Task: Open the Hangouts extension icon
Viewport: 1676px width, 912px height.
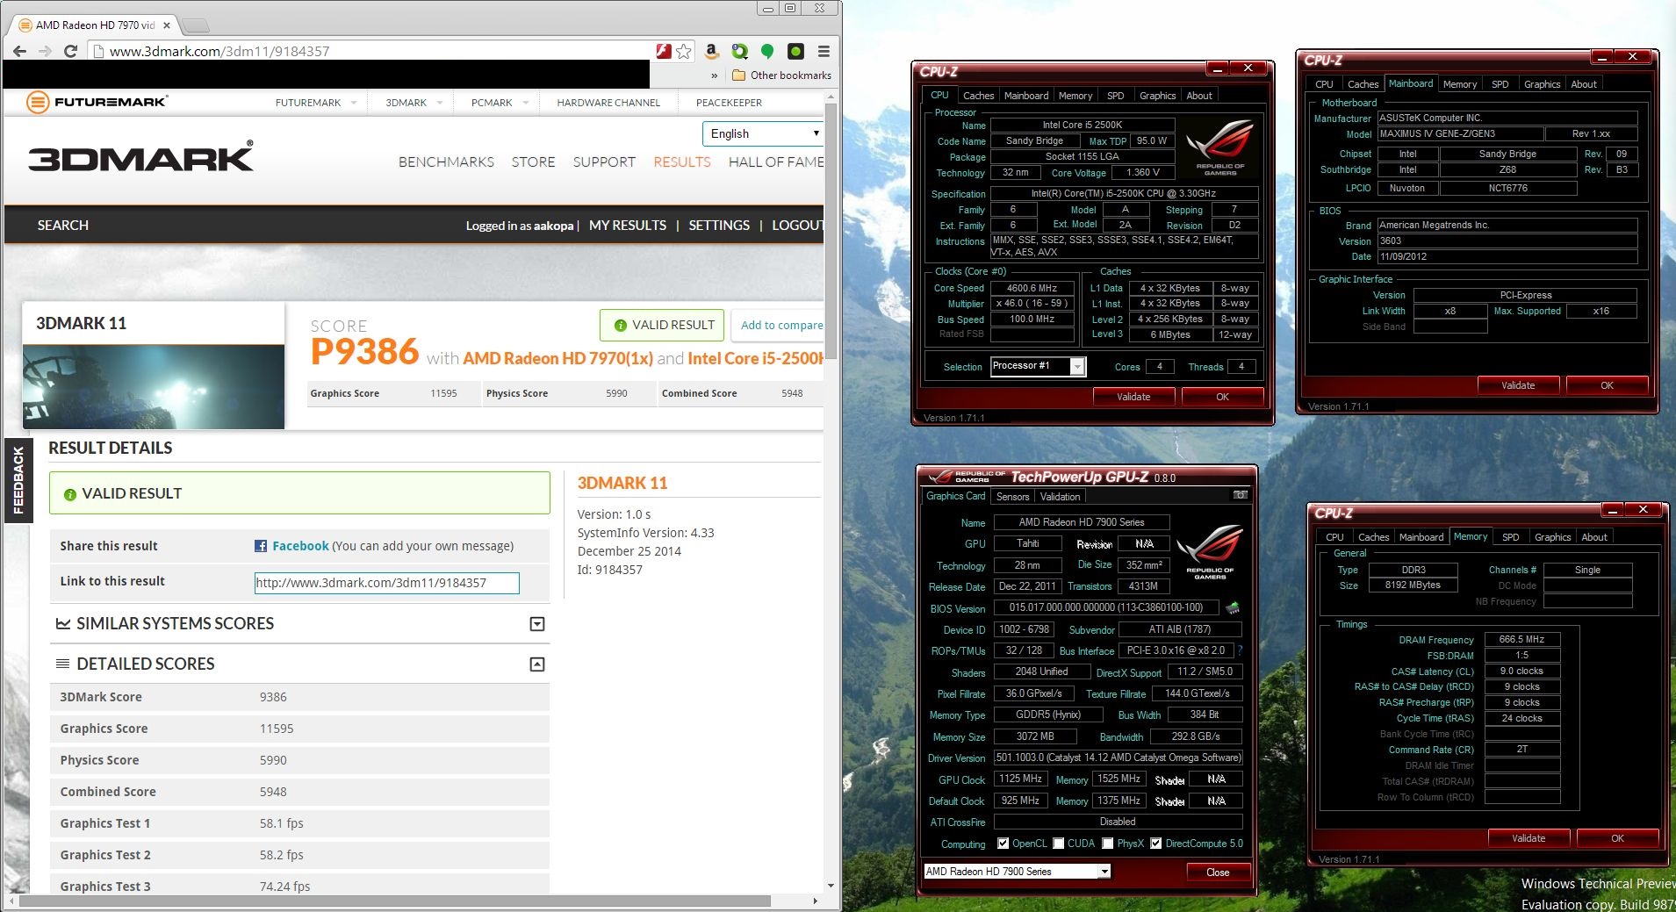Action: pyautogui.click(x=767, y=51)
